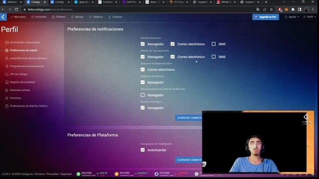Go to Mercados in the top navigation
Screen dimensions: 319x179
pos(18,17)
